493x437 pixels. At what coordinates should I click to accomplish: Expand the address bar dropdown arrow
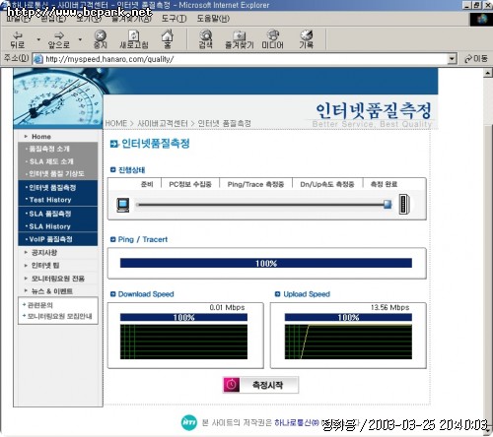(x=453, y=59)
